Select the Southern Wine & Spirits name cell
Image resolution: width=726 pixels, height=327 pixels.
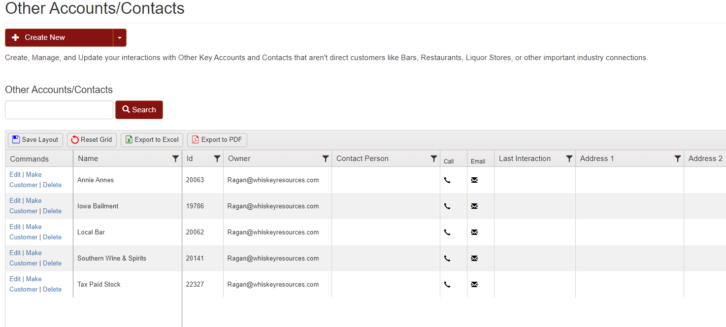(x=128, y=259)
